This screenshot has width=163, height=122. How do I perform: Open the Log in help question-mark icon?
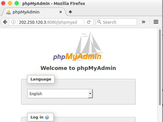47,117
